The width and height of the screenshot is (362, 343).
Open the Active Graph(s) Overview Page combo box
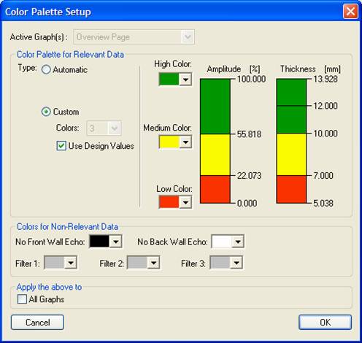(x=134, y=37)
